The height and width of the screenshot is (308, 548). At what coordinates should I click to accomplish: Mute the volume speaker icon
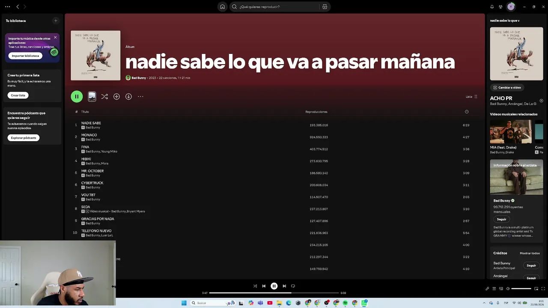tap(508, 289)
